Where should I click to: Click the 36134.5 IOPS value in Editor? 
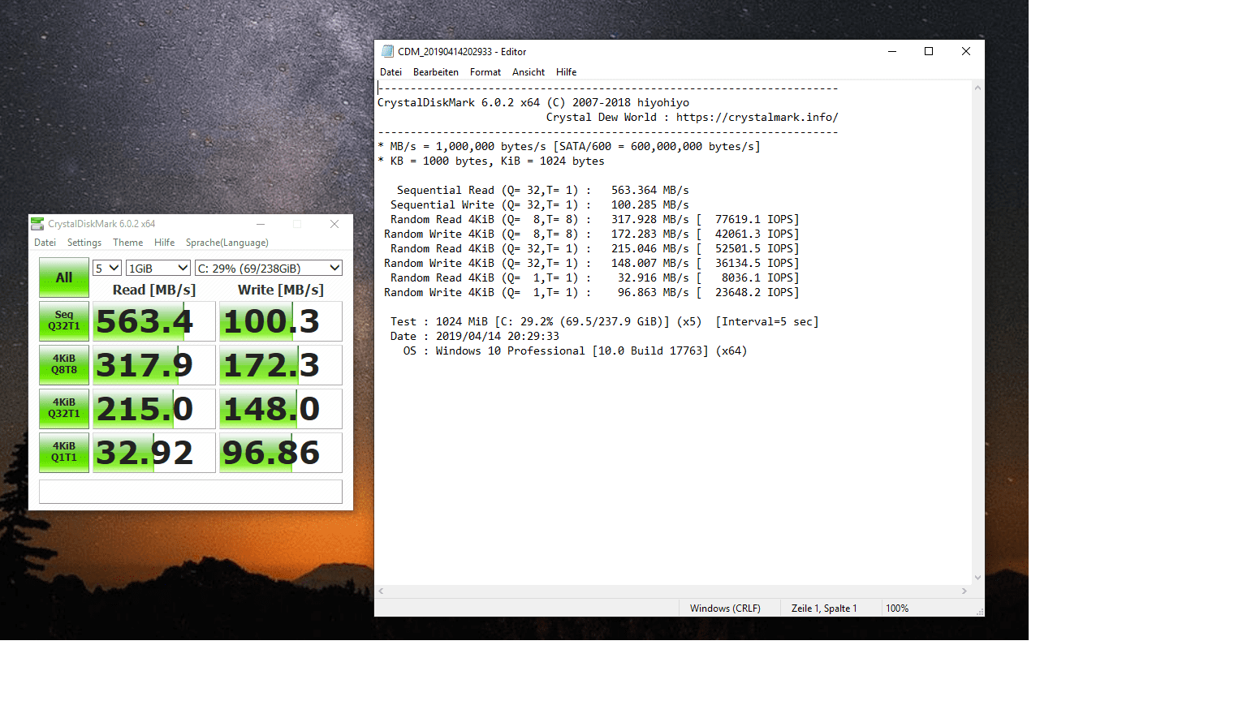(x=757, y=264)
